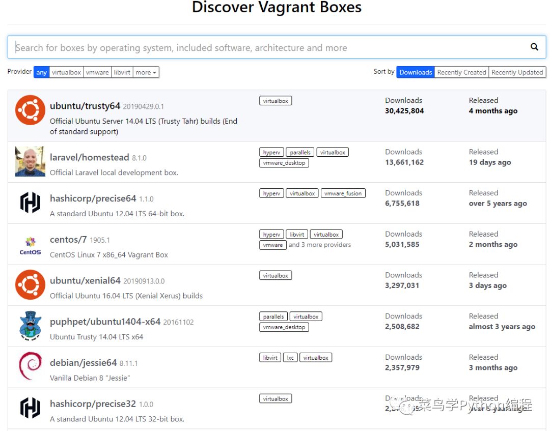The width and height of the screenshot is (550, 431).
Task: Click virtualbox tag on ubuntu/trusty64 row
Action: click(x=276, y=101)
